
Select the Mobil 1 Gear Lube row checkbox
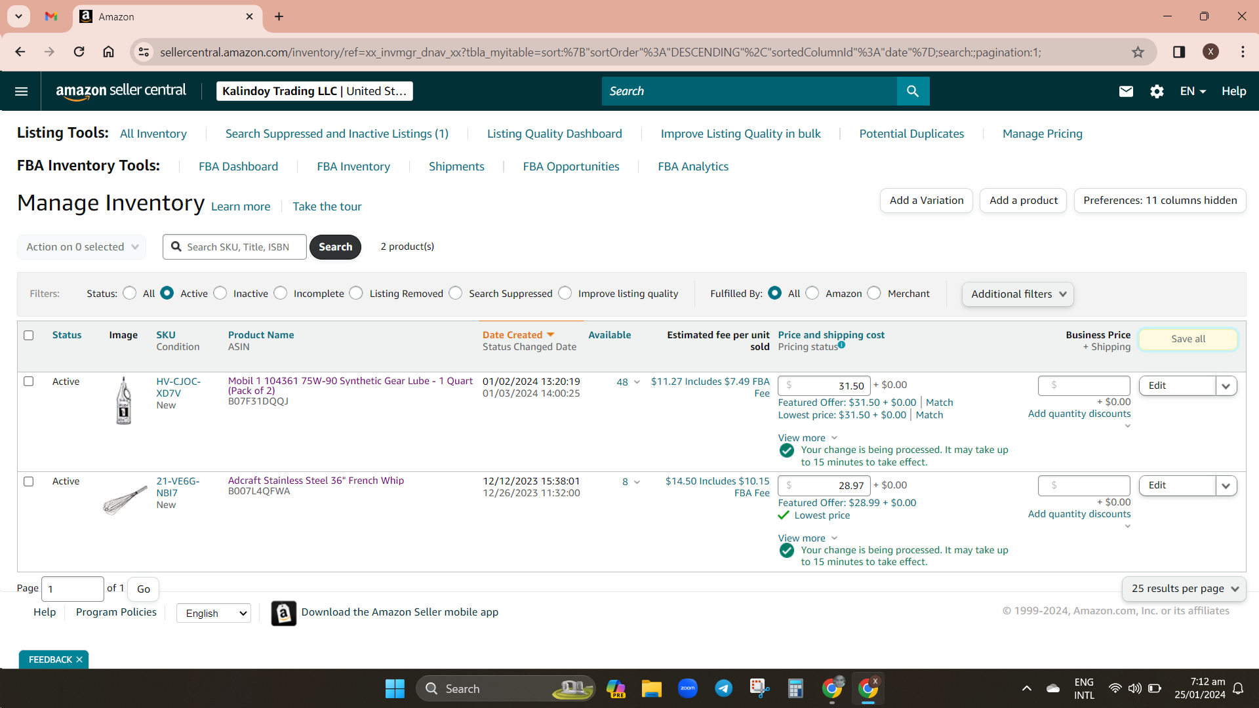tap(28, 382)
